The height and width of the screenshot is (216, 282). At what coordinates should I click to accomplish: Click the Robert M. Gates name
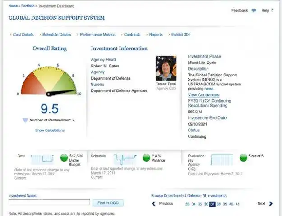coord(105,66)
